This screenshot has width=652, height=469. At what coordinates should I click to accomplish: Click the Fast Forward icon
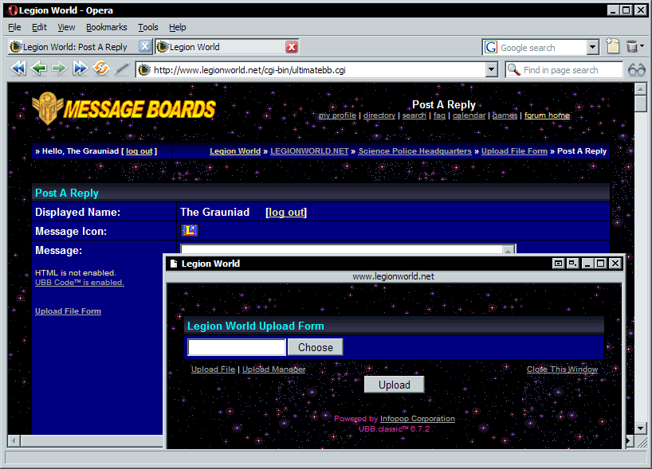click(x=80, y=68)
